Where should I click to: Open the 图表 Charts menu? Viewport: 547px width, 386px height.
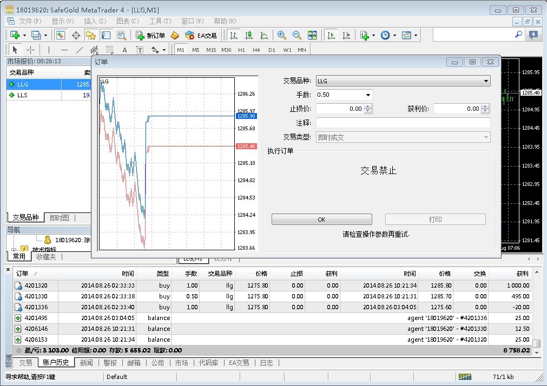point(127,21)
